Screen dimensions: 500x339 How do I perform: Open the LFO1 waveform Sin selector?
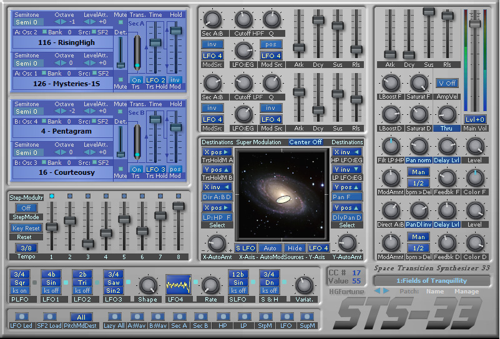coord(51,283)
